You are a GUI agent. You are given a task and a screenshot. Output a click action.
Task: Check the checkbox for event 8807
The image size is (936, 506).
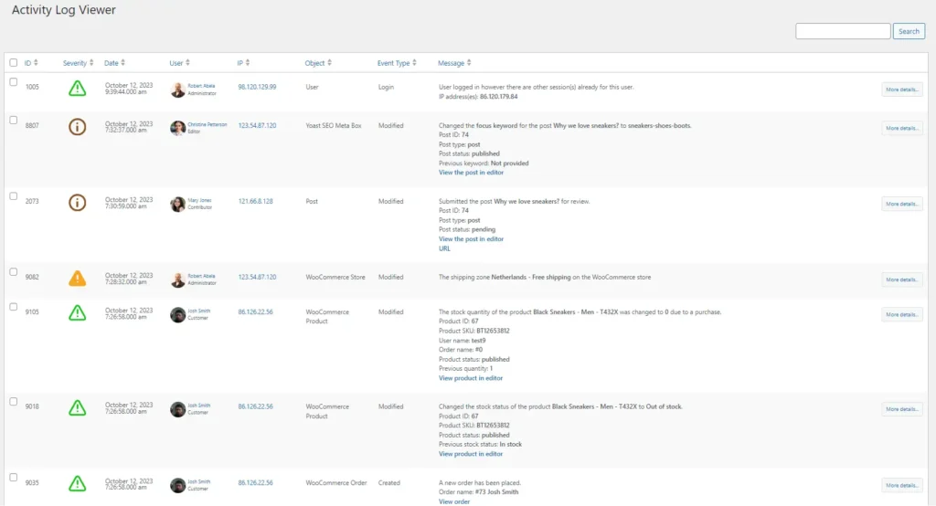click(13, 120)
